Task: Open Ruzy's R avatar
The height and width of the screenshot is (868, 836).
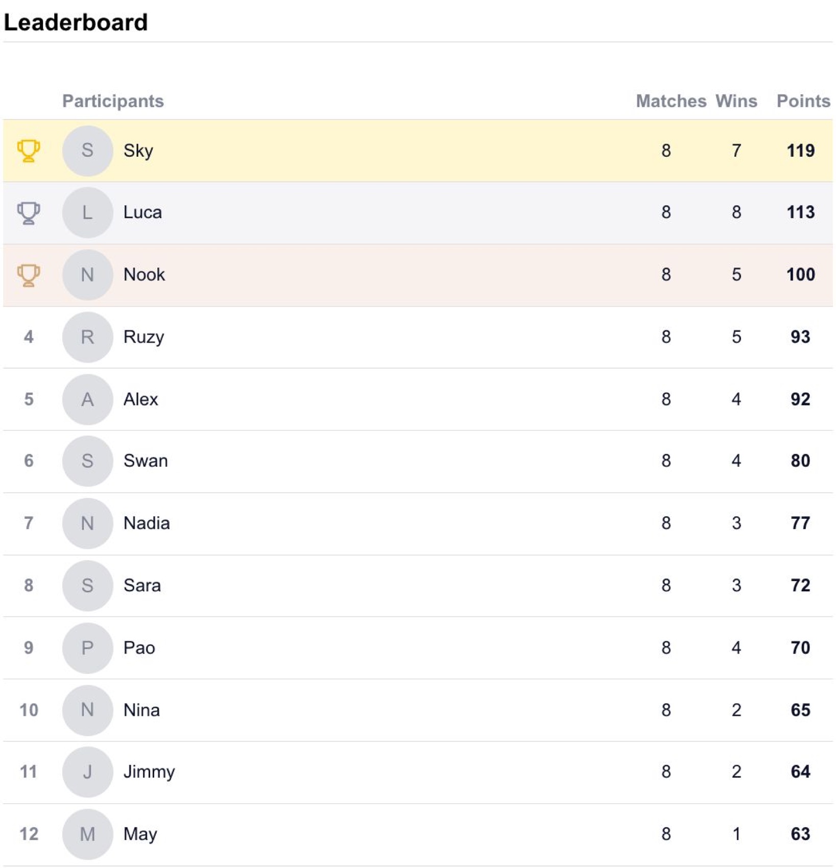Action: 87,337
